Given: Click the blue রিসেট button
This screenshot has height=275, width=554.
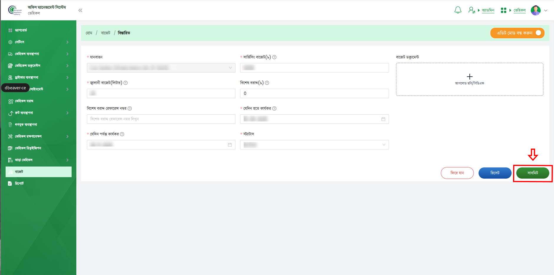Looking at the screenshot, I should (x=494, y=173).
